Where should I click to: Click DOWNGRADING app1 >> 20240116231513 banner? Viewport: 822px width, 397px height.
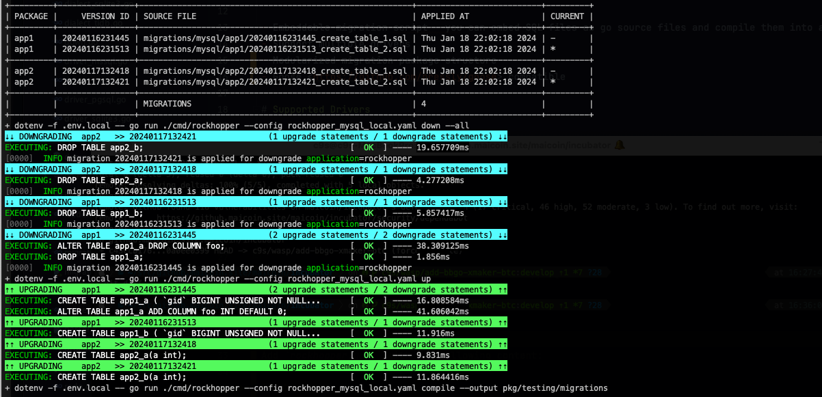256,203
